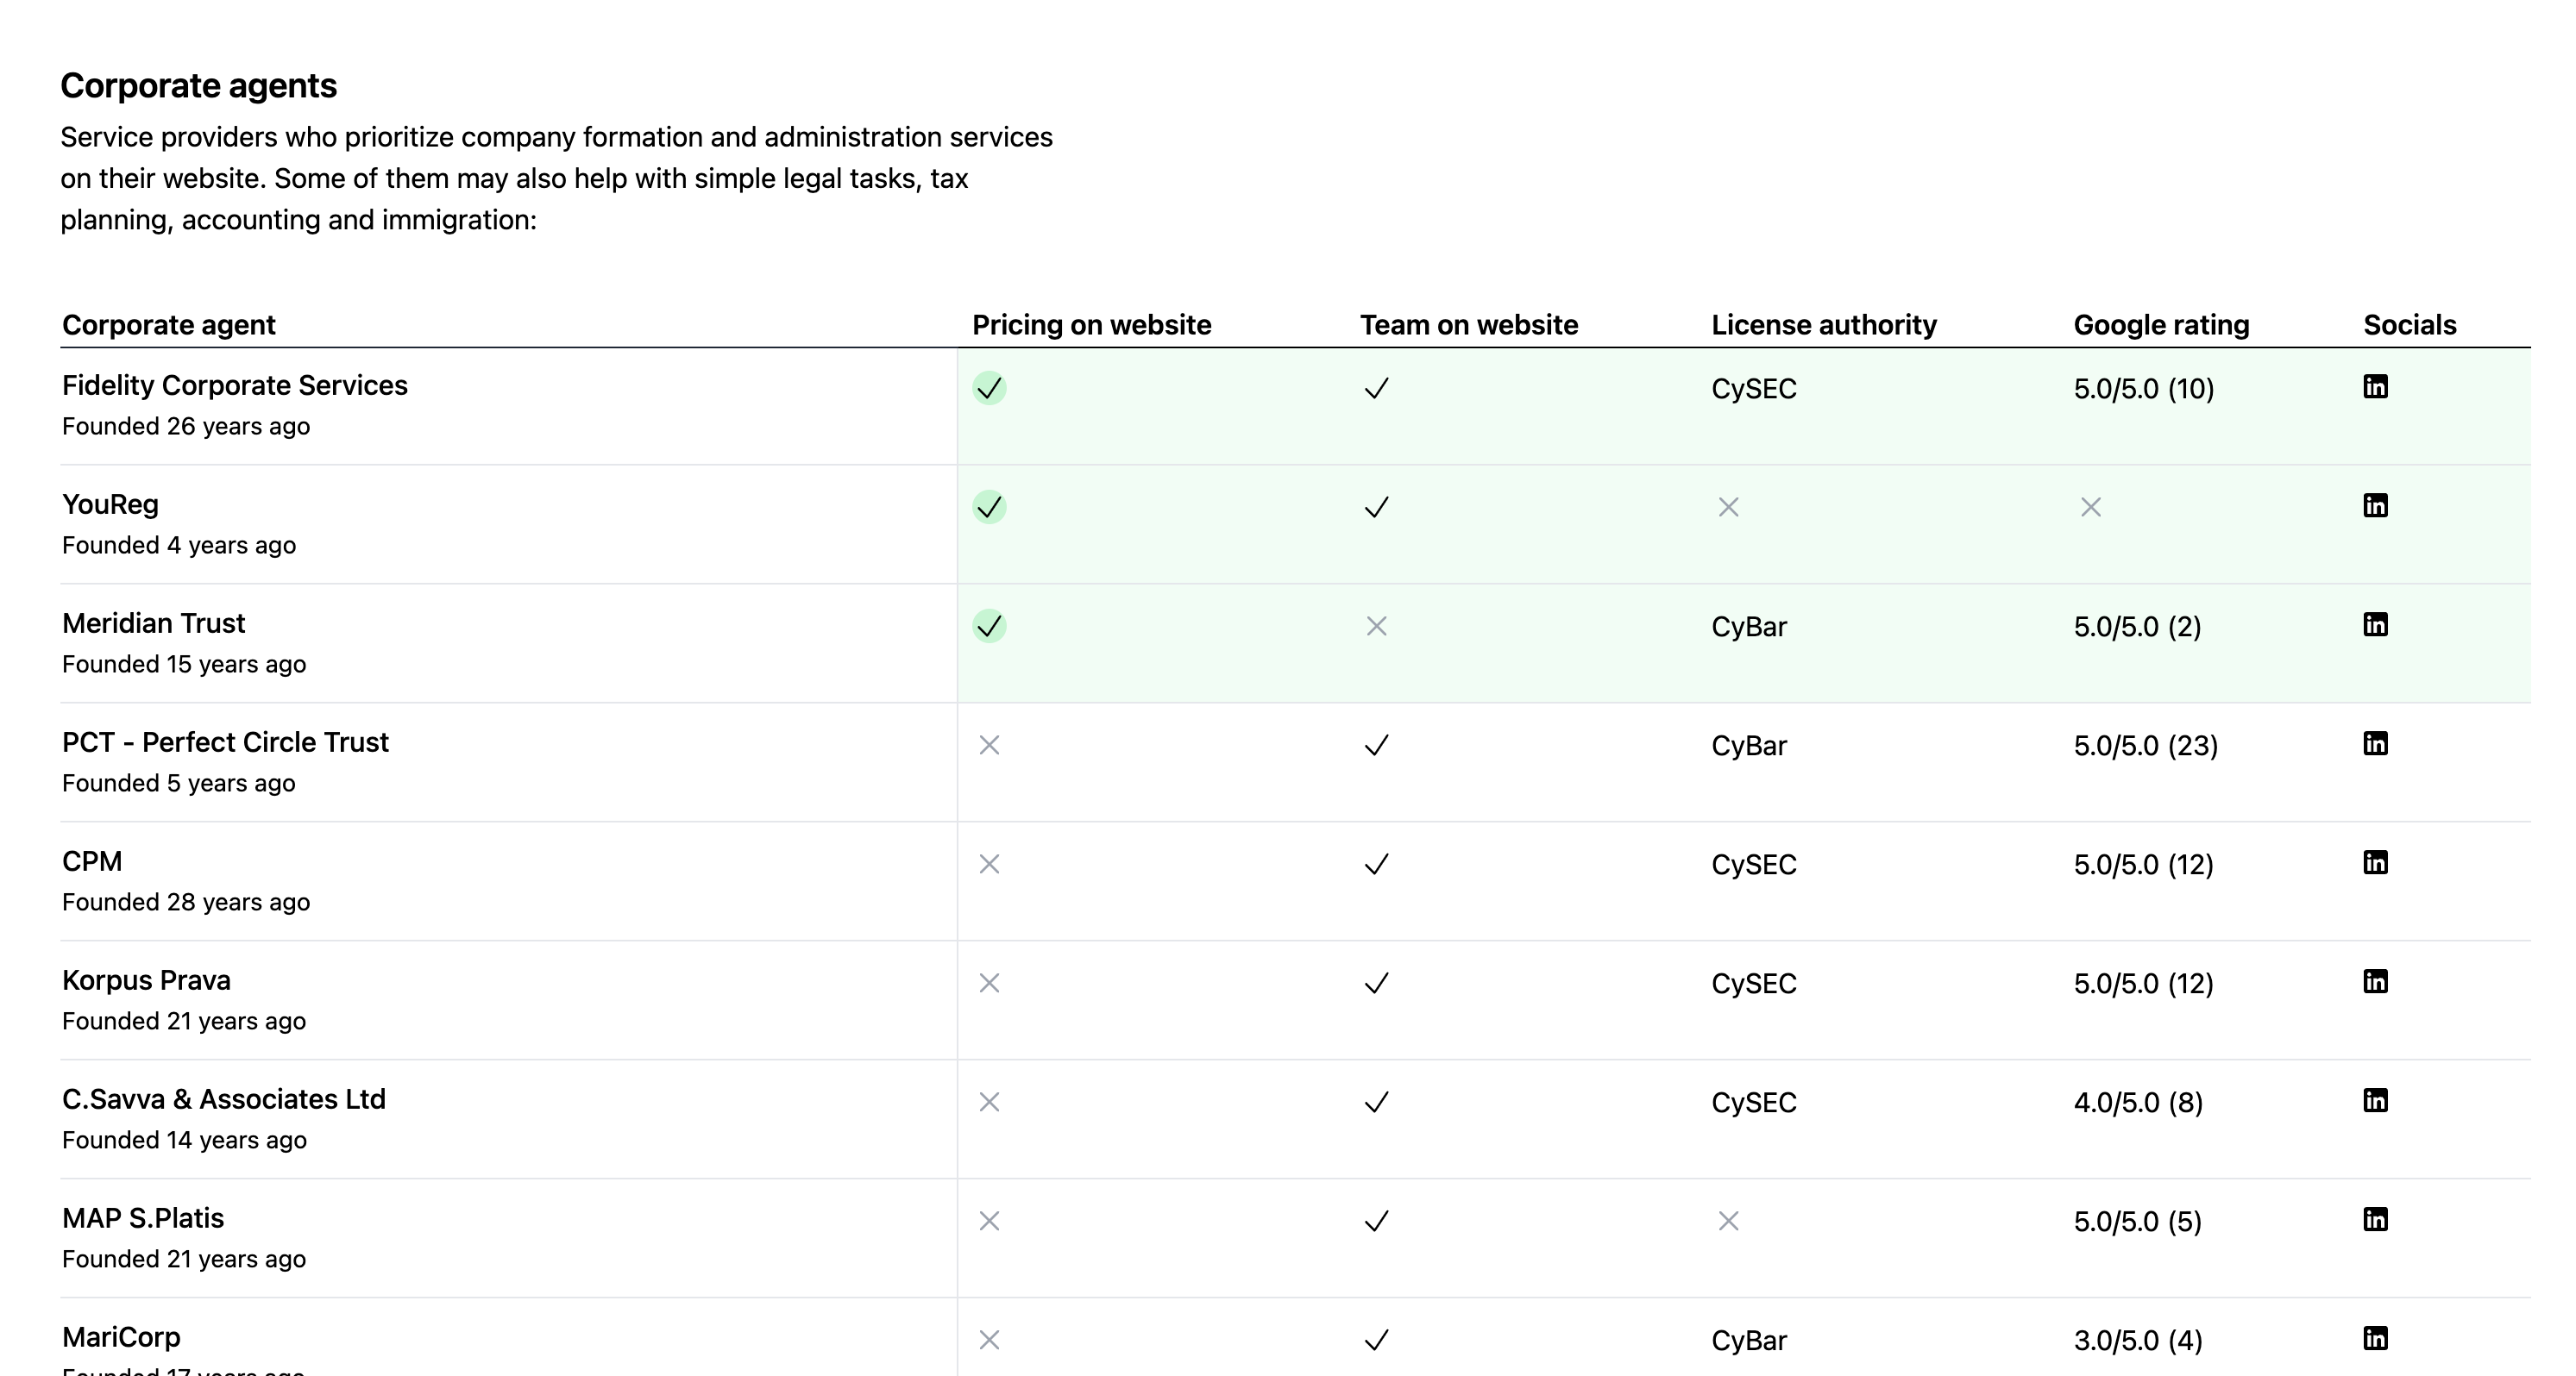This screenshot has height=1376, width=2576.
Task: Open Meridian Trust LinkedIn icon
Action: [2375, 624]
